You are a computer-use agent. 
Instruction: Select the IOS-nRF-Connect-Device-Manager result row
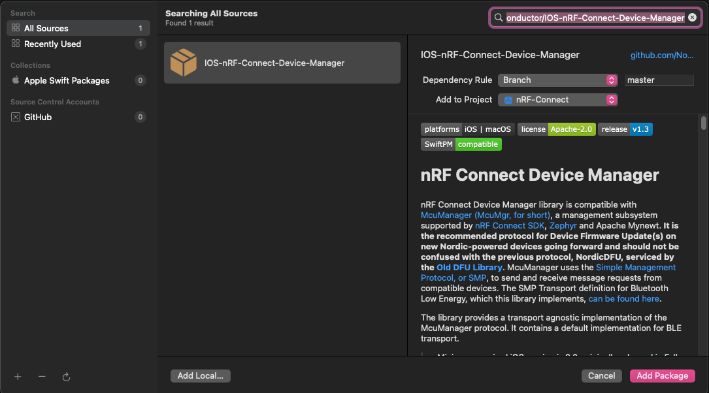click(282, 63)
